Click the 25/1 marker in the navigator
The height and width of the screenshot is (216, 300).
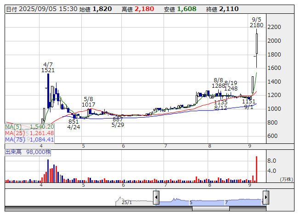(127, 202)
